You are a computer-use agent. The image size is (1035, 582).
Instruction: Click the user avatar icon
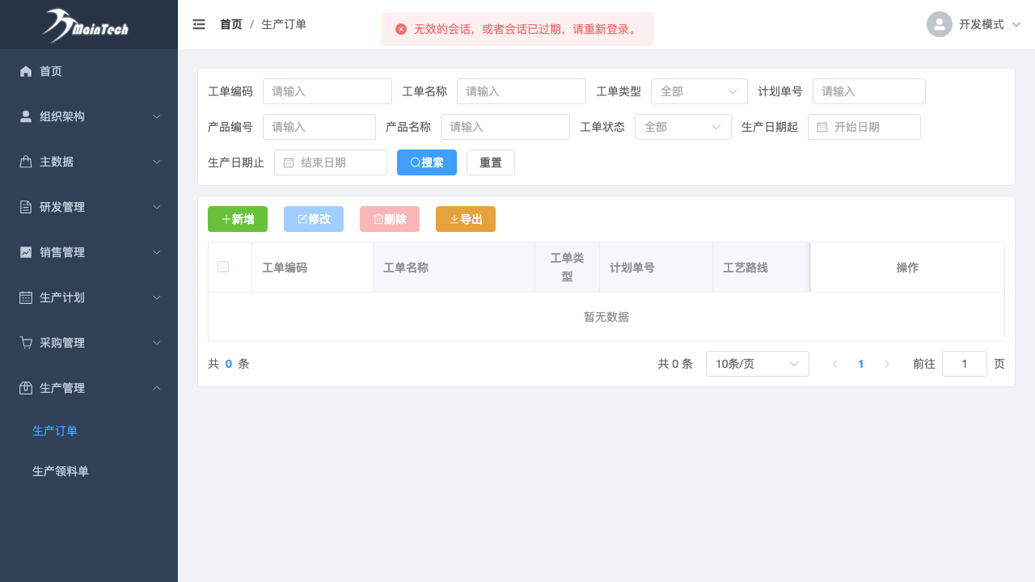click(x=939, y=24)
